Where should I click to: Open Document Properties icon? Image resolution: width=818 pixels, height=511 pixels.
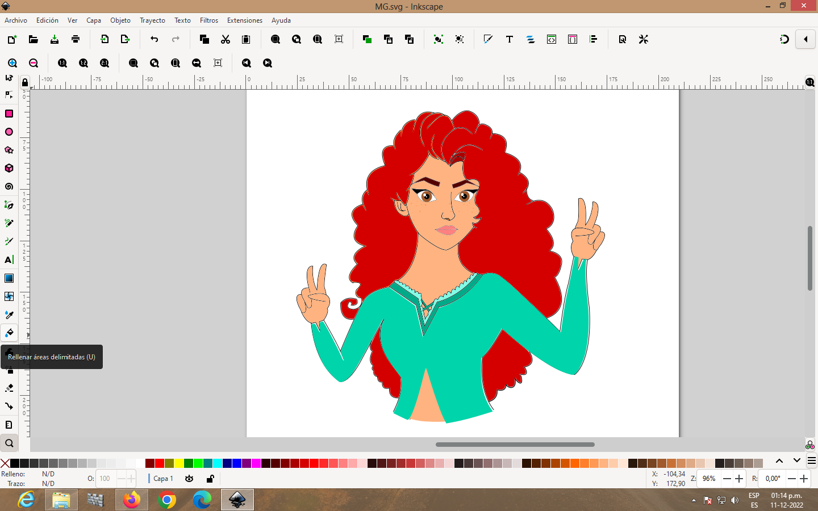click(623, 39)
